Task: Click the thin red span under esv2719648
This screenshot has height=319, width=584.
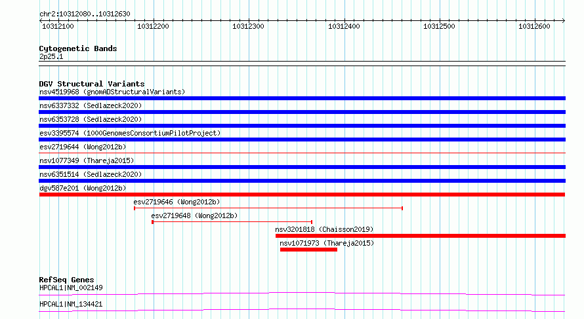Action: click(232, 222)
